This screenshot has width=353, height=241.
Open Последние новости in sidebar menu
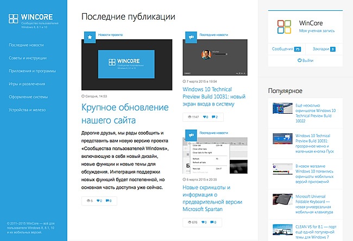[x=27, y=45]
